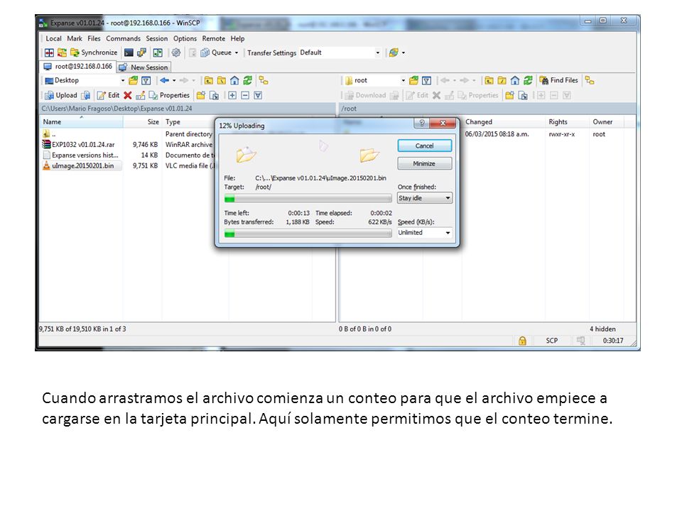Screen dimensions: 682x511
Task: Open the Session menu
Action: point(156,38)
